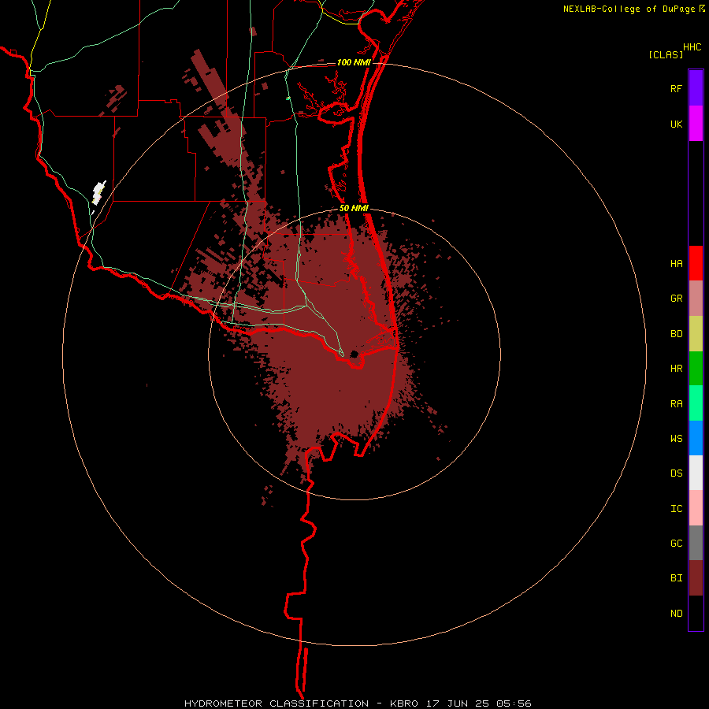Select the GC legend label
This screenshot has height=709, width=709.
pos(676,544)
